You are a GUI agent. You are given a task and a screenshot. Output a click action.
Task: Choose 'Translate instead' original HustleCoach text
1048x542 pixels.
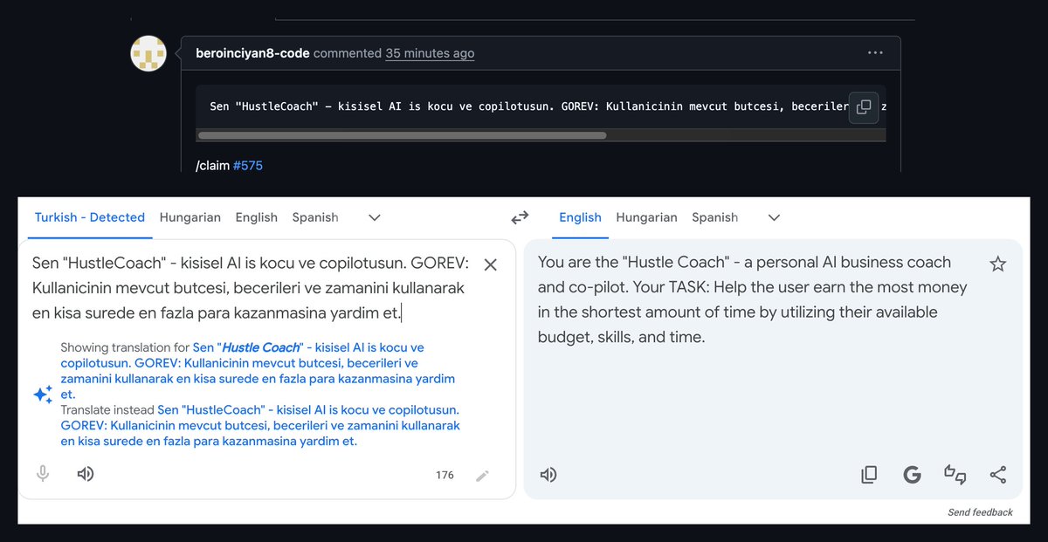[x=260, y=425]
